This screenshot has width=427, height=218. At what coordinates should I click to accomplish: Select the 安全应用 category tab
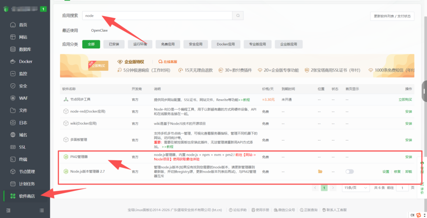(196, 44)
